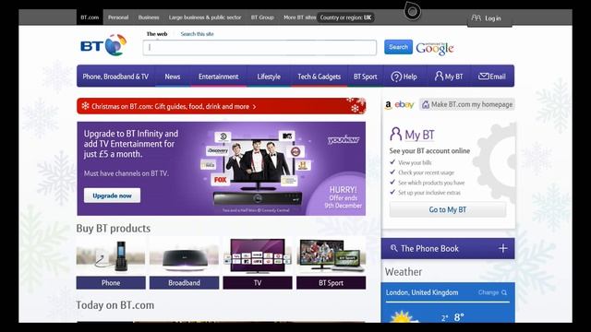Open the eBay shortcut icon

(x=404, y=104)
